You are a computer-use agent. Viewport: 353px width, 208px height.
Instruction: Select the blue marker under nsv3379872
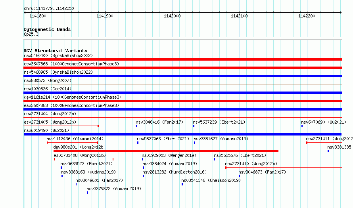pyautogui.click(x=87, y=193)
